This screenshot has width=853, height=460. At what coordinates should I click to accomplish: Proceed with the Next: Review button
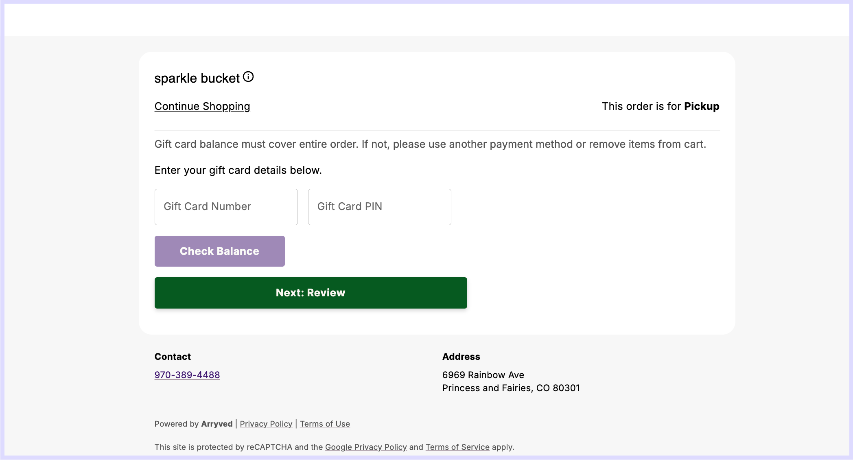click(311, 293)
